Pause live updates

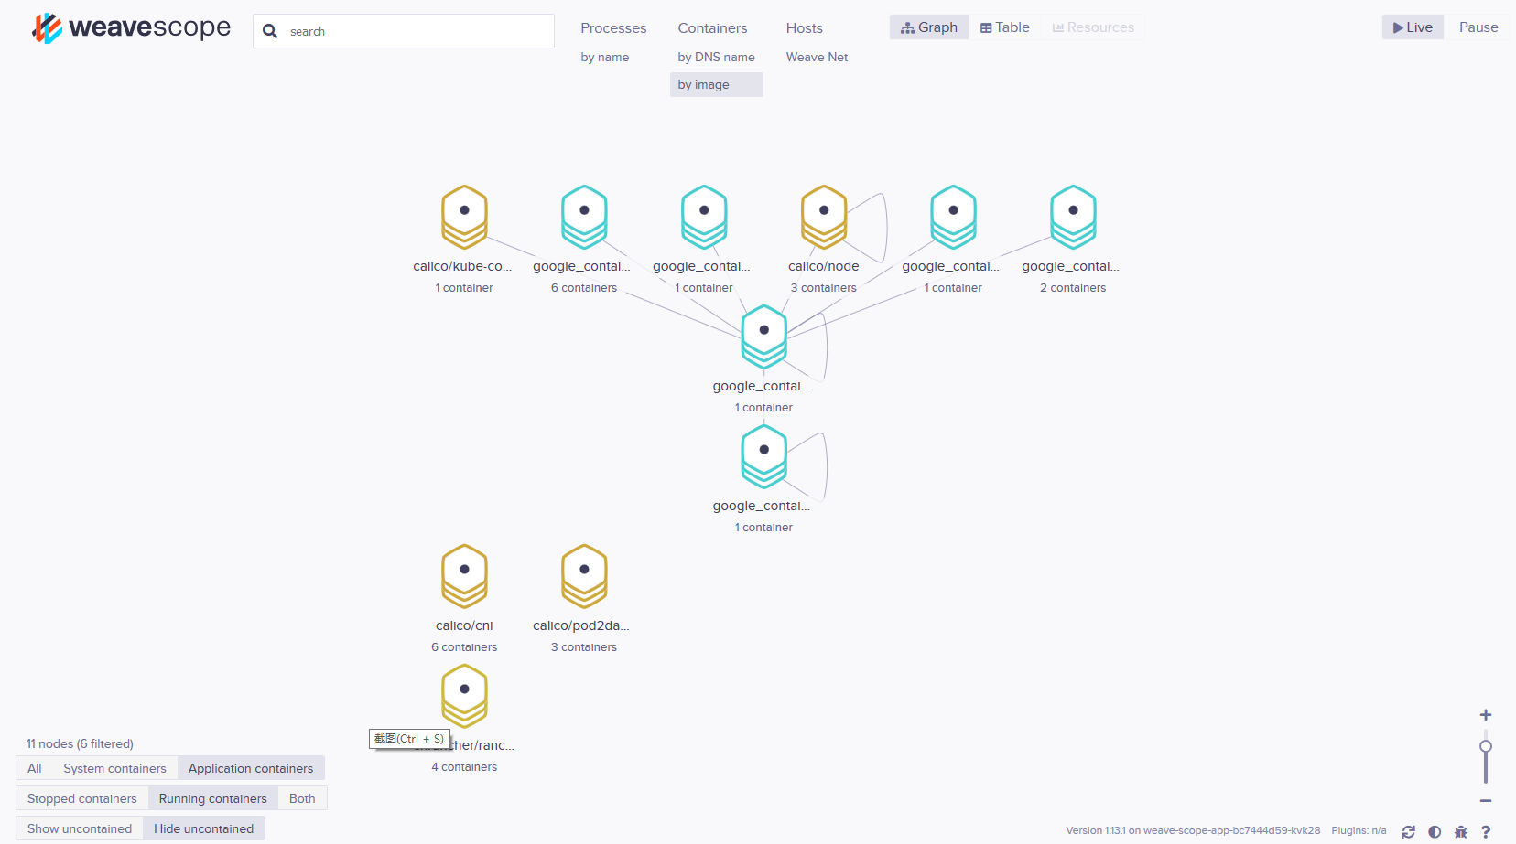[x=1478, y=27]
